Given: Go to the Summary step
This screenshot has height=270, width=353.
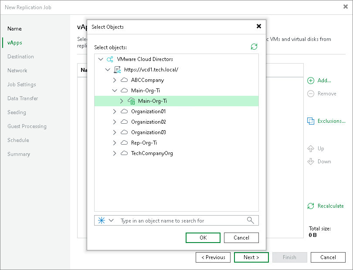Looking at the screenshot, I should (x=19, y=154).
